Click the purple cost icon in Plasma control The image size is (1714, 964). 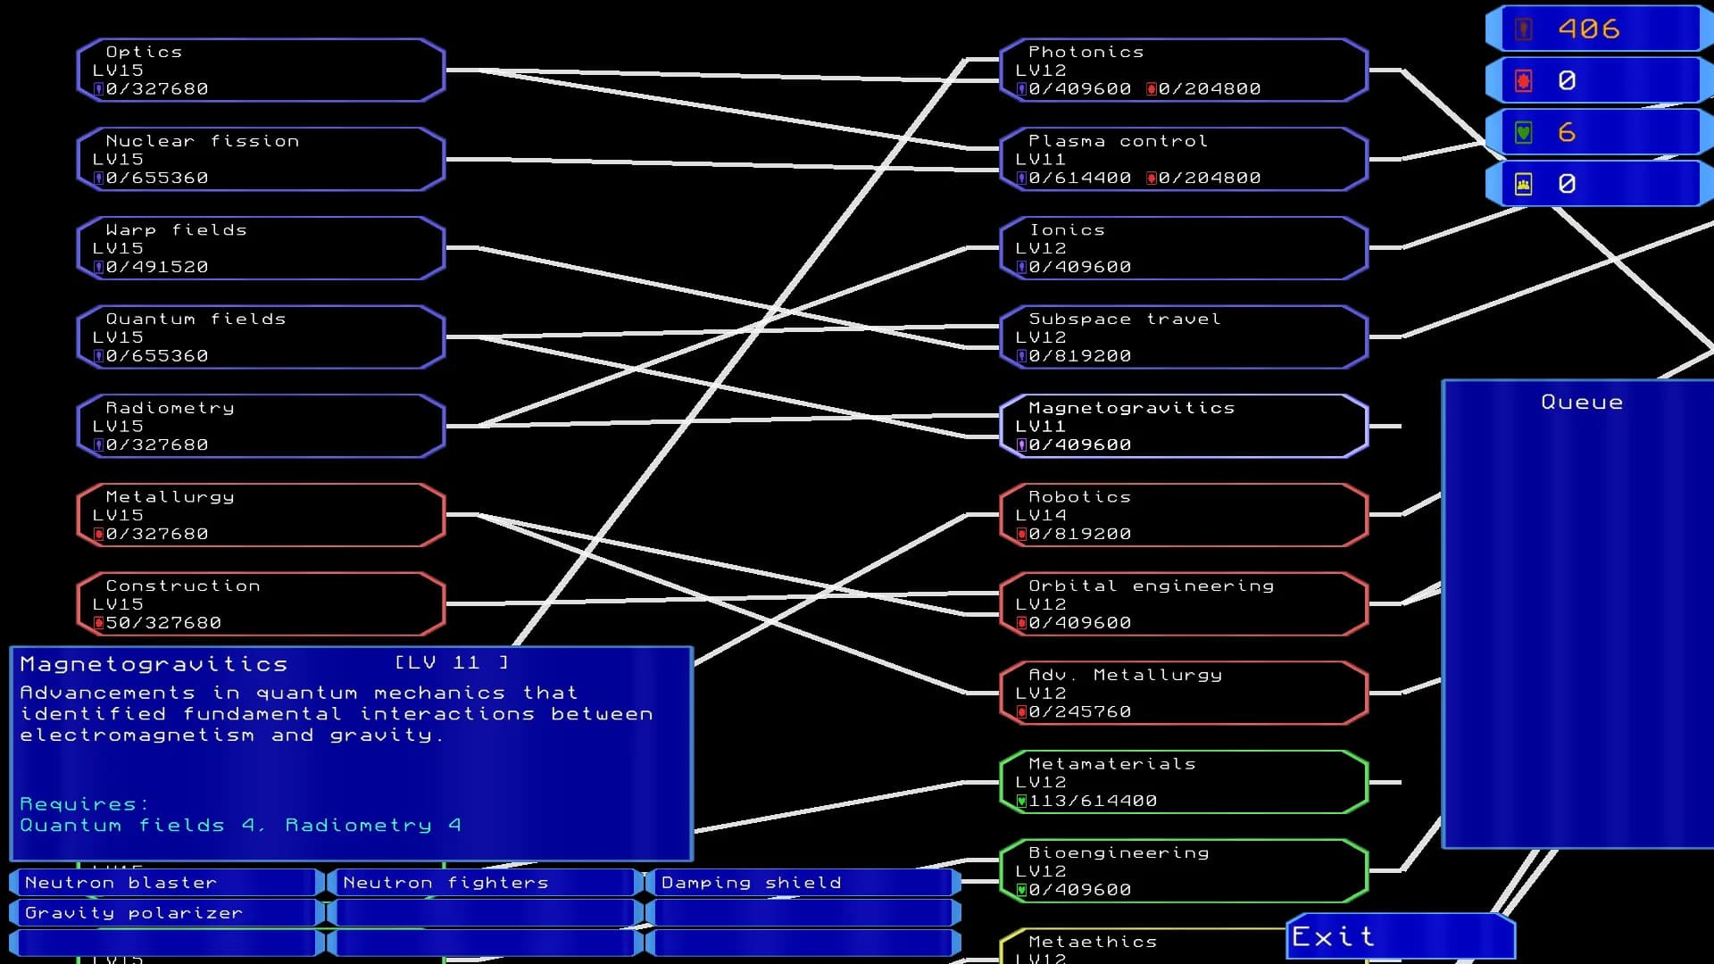tap(1021, 179)
